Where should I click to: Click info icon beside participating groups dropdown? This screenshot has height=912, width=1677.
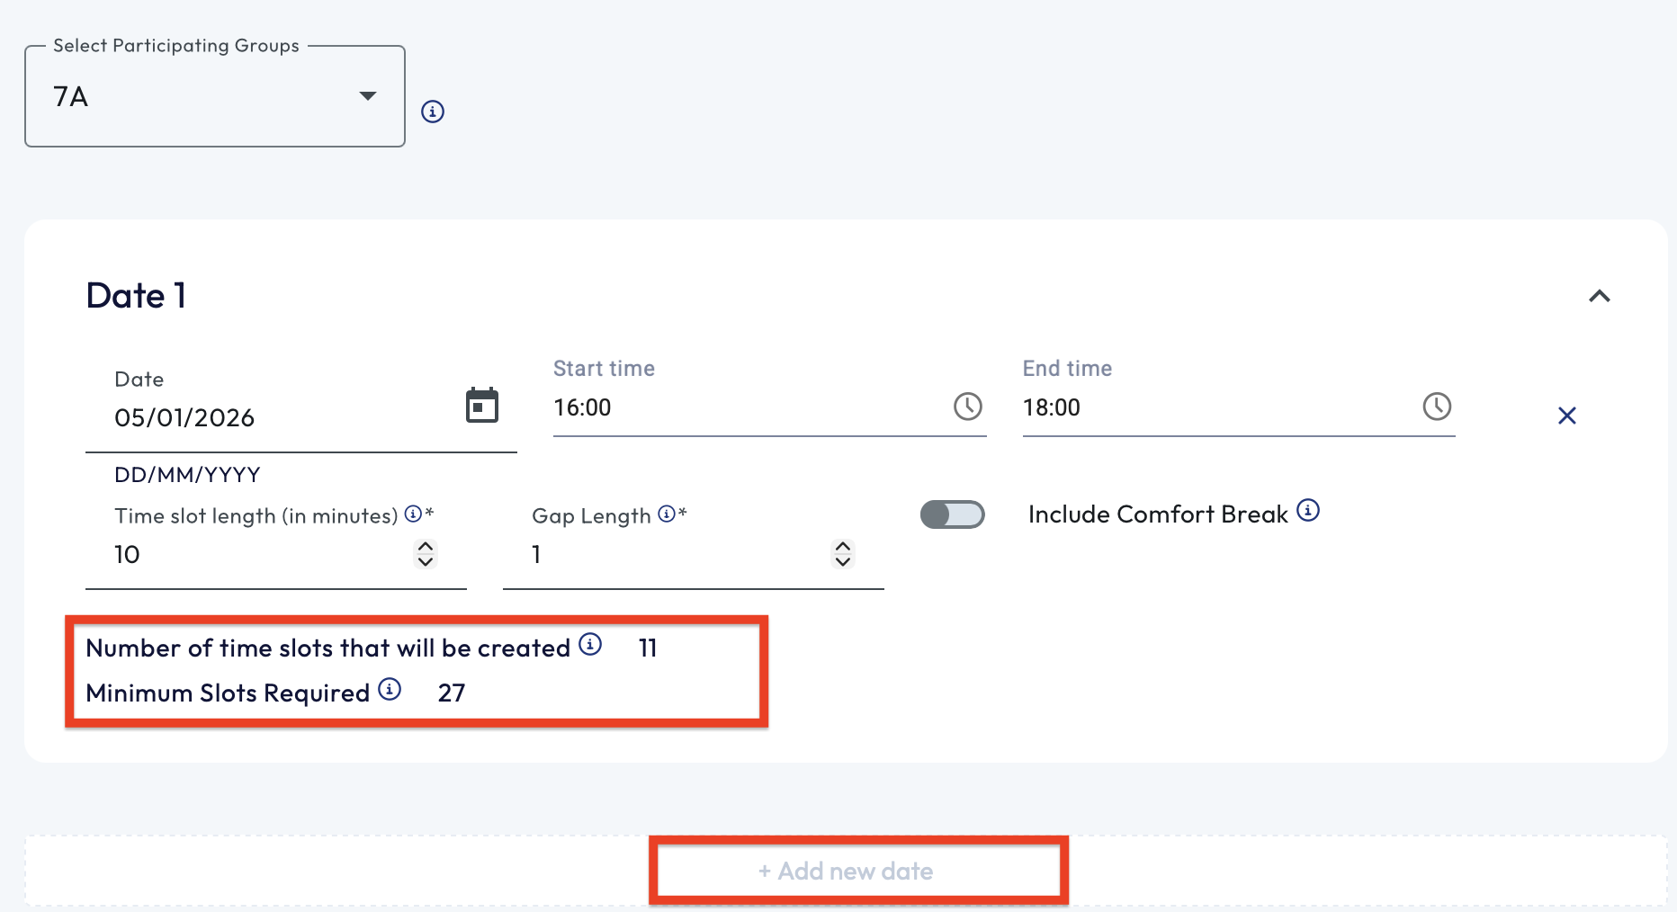(433, 112)
